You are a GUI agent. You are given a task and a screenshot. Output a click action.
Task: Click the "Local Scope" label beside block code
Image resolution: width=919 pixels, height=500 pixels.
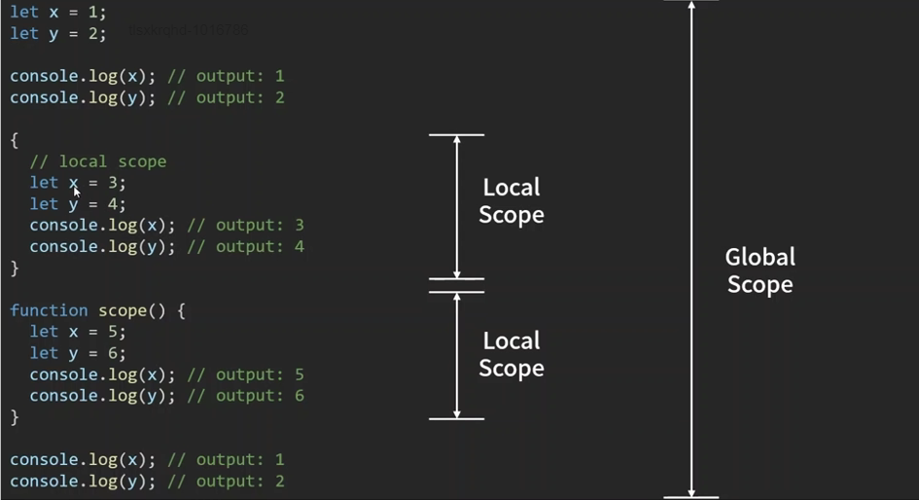(x=512, y=201)
